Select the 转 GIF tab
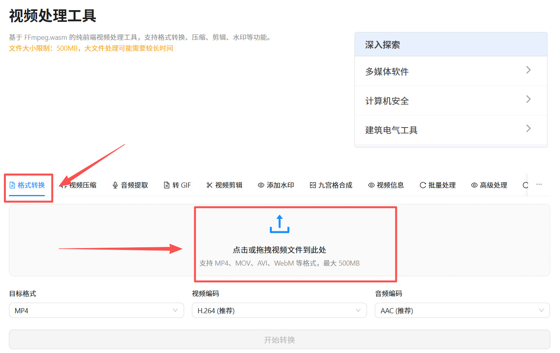The height and width of the screenshot is (353, 560). (177, 185)
